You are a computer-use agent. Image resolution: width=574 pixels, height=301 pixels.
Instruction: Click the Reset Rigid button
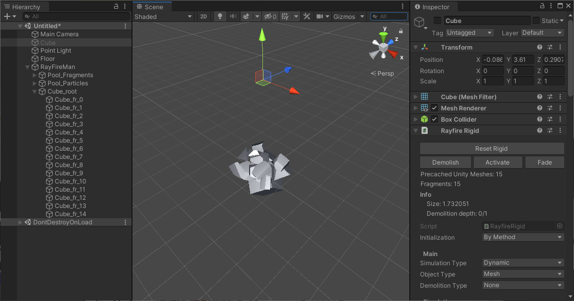[x=492, y=149]
